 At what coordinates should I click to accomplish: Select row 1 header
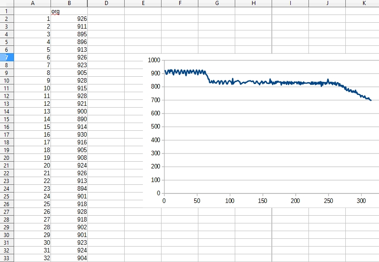(7, 11)
